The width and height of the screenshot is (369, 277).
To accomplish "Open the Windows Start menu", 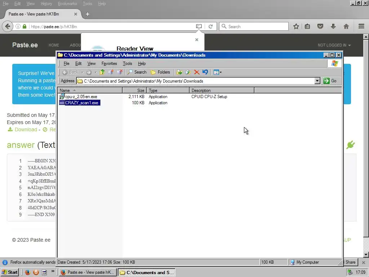I will coord(10,272).
